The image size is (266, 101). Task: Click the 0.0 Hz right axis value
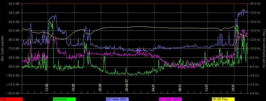254,93
